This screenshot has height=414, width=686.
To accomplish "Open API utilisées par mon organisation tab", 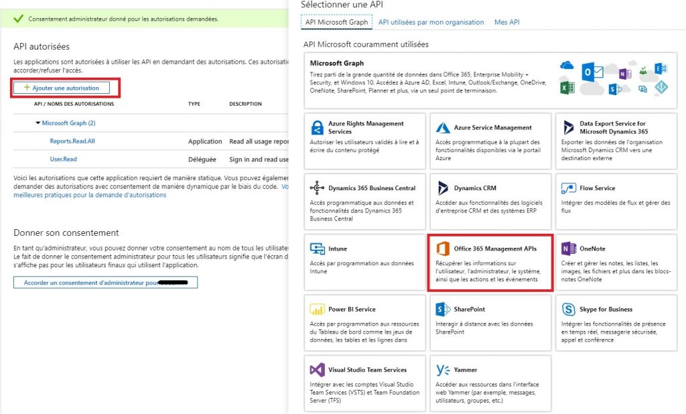I will point(431,22).
